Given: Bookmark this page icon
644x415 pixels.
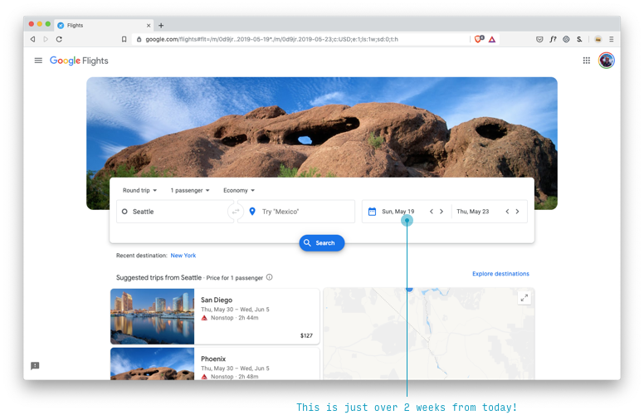Looking at the screenshot, I should pos(124,39).
